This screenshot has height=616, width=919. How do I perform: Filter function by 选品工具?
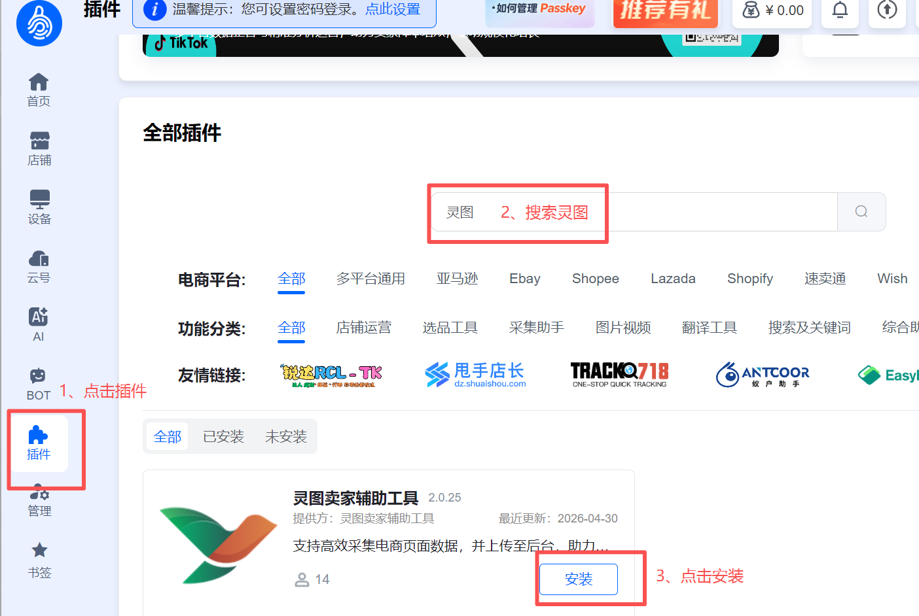click(450, 327)
